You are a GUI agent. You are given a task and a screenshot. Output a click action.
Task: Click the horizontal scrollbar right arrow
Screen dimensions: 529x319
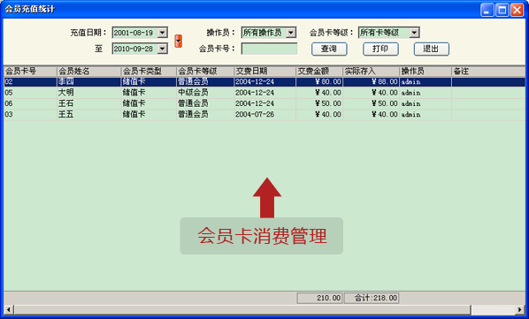tap(520, 309)
